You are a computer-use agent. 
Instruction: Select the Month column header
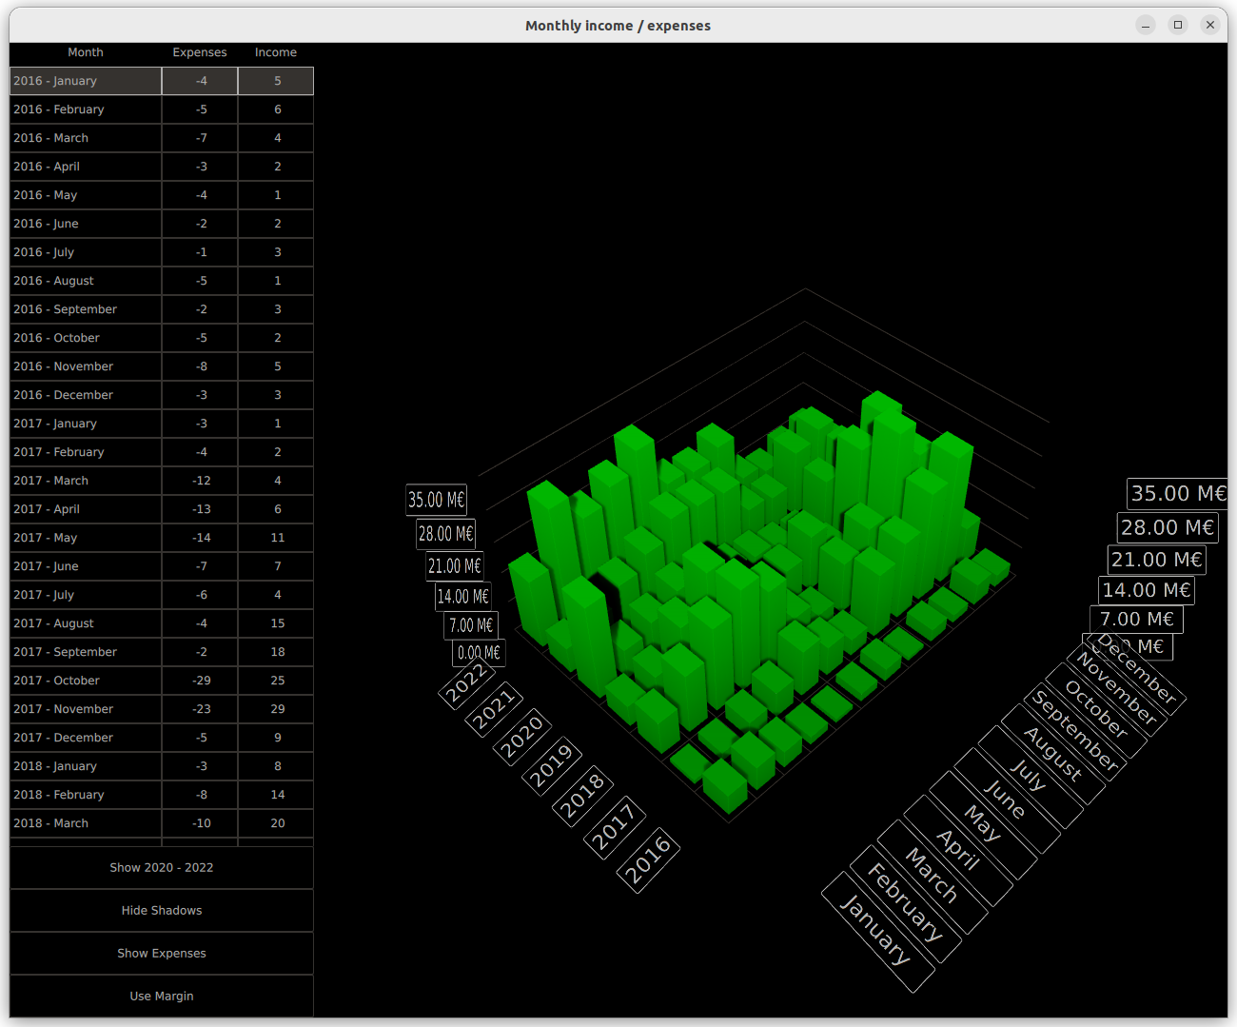click(86, 52)
